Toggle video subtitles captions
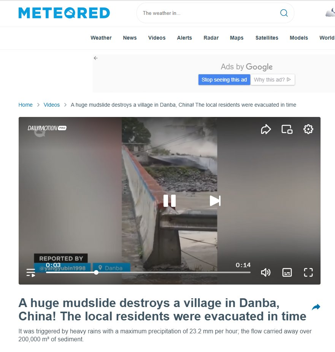The height and width of the screenshot is (352, 335). click(x=287, y=272)
